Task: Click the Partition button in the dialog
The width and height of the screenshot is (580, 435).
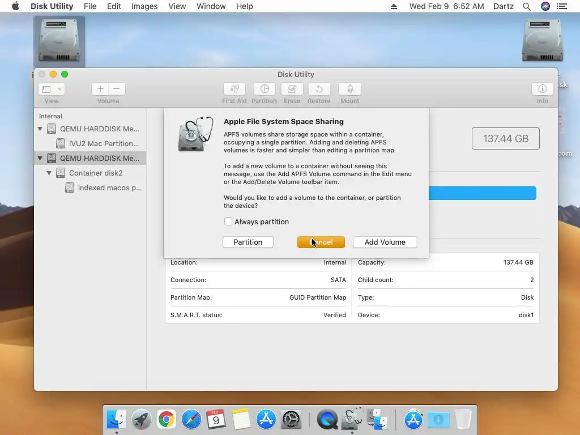Action: tap(248, 242)
